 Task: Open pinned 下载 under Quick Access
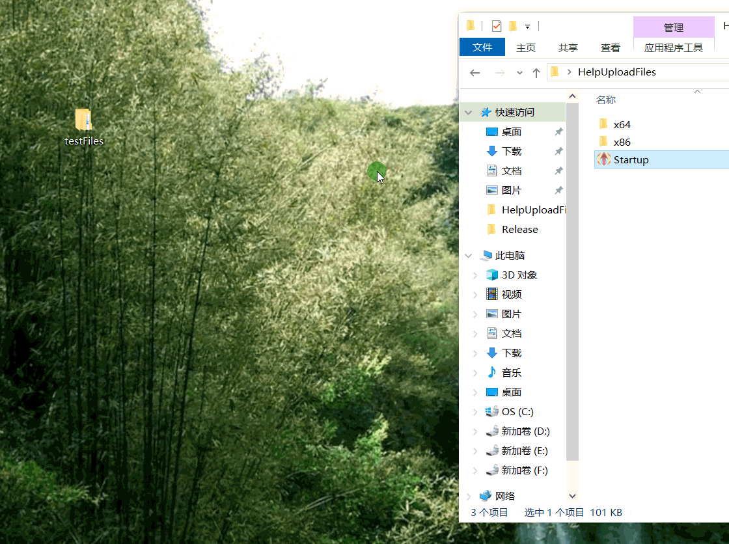pos(512,151)
